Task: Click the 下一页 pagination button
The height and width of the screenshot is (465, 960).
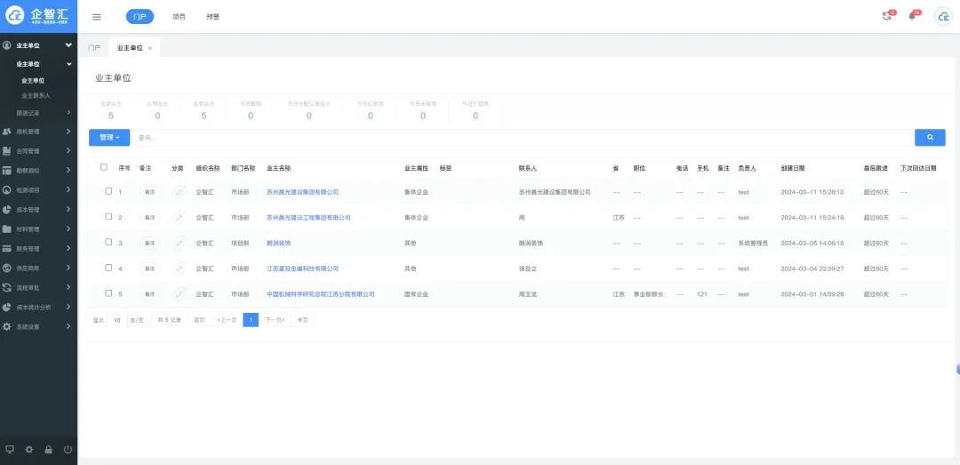Action: pyautogui.click(x=275, y=320)
